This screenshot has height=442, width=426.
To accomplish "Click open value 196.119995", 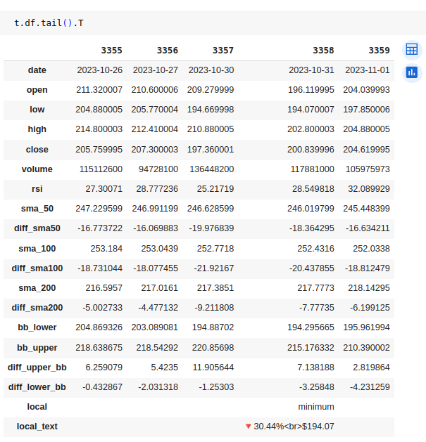I will click(311, 90).
